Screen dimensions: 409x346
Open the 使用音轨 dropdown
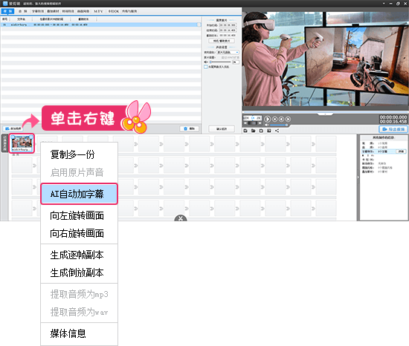point(228,52)
